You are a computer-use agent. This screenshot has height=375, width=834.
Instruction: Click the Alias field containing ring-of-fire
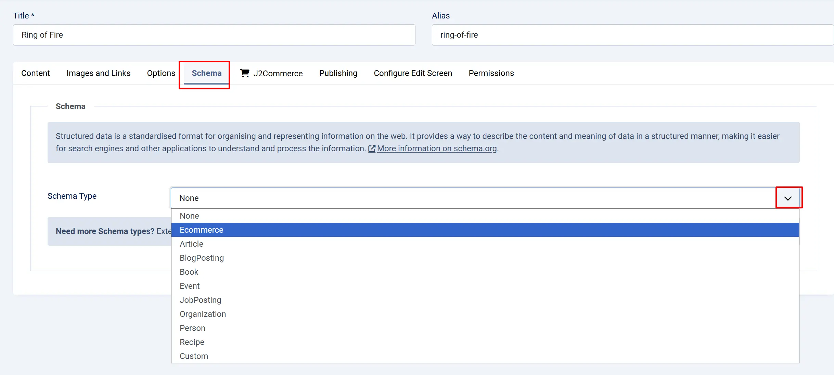pyautogui.click(x=632, y=35)
